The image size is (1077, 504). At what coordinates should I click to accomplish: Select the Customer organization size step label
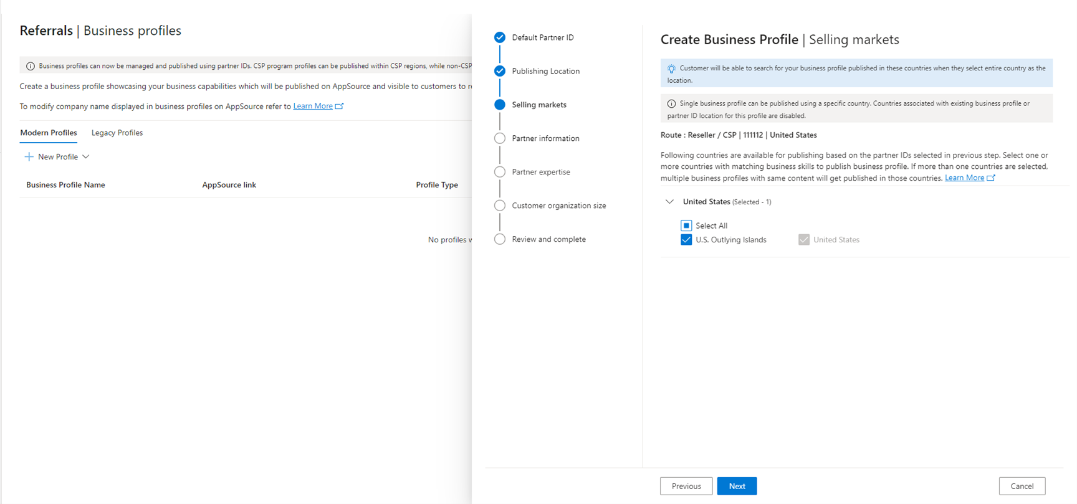(559, 206)
